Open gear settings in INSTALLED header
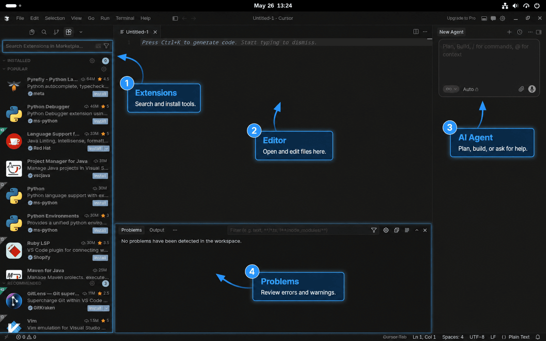 (x=92, y=60)
